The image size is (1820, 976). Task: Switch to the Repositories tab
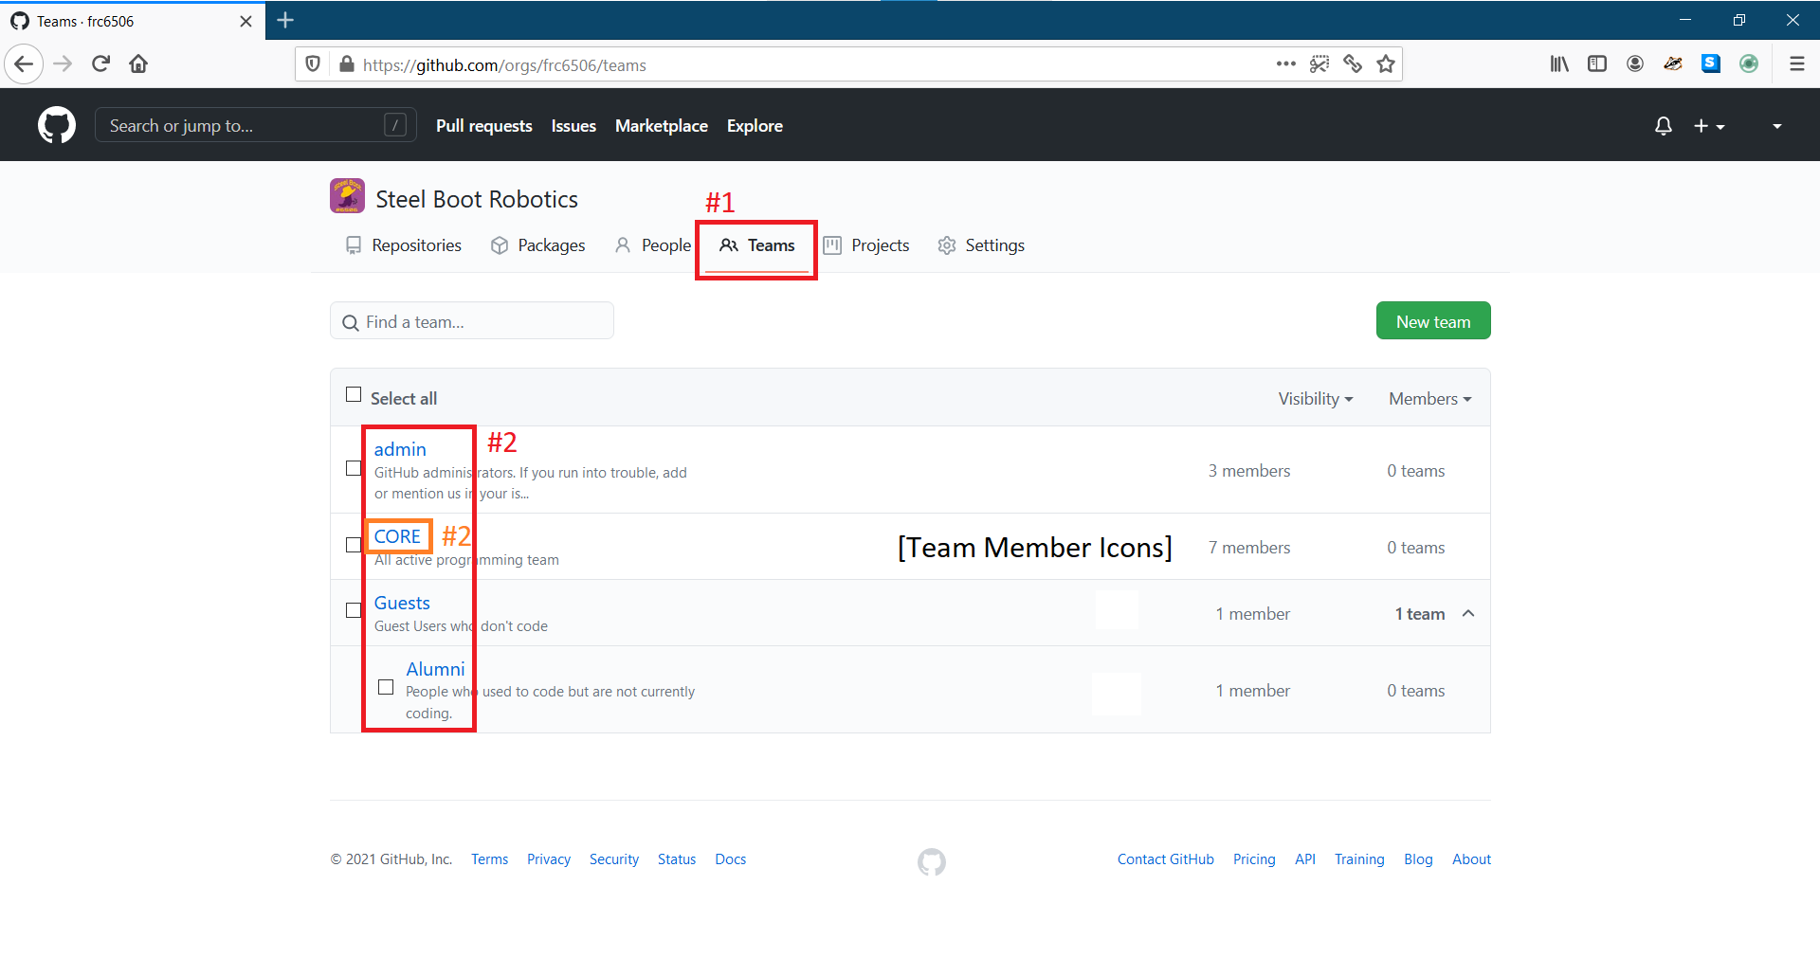pos(404,245)
